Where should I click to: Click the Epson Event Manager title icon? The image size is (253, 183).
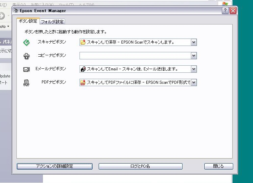[x=16, y=11]
